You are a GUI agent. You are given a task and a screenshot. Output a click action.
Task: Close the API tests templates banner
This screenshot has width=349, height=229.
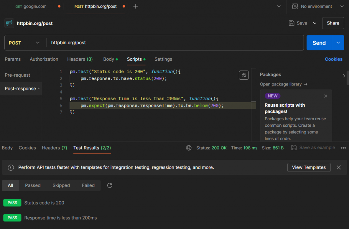tap(338, 167)
